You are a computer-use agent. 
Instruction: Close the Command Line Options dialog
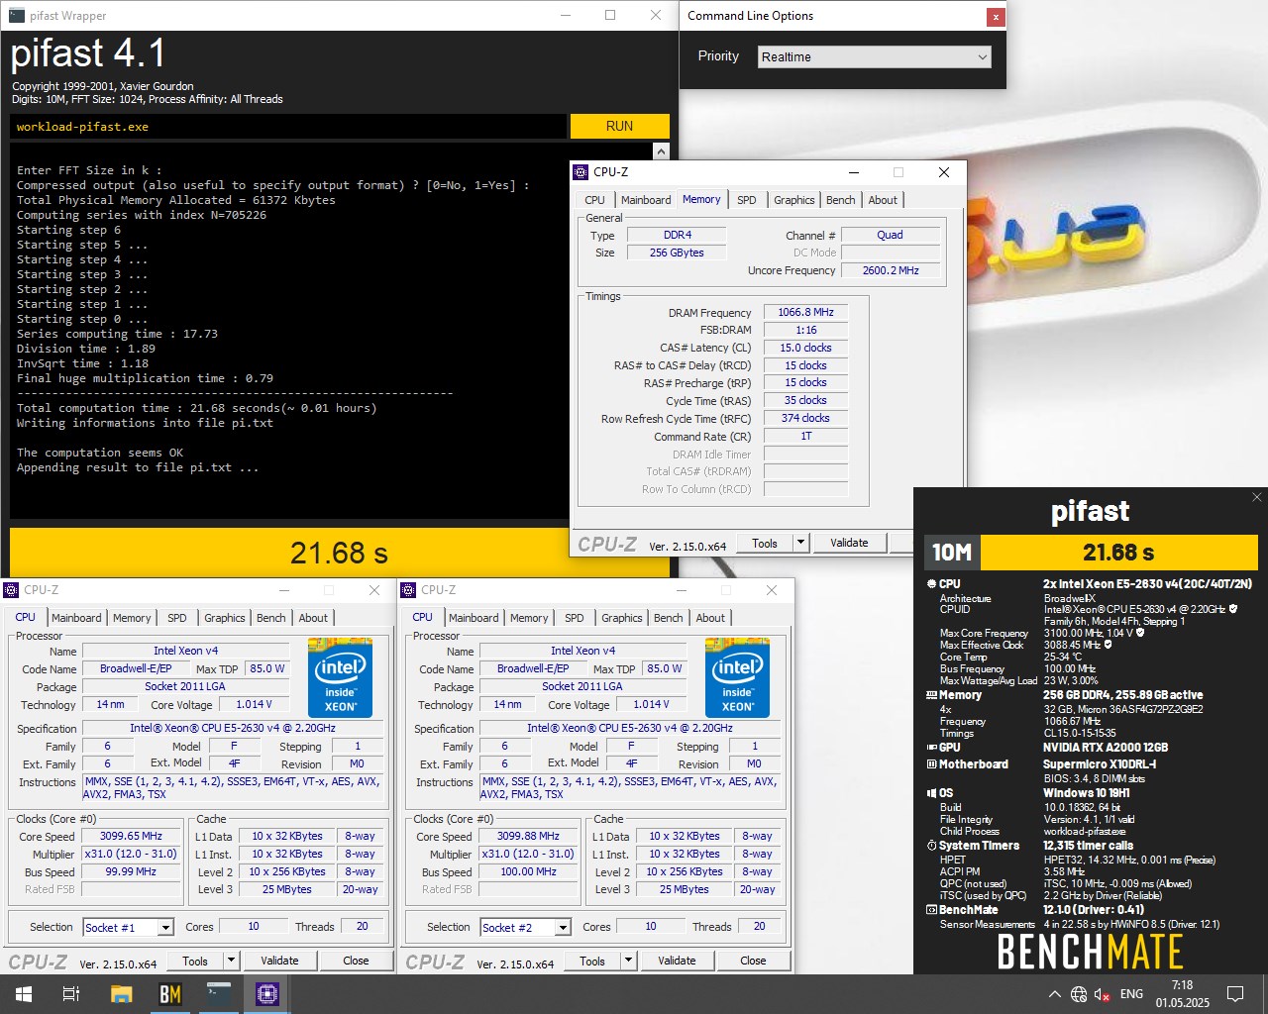pyautogui.click(x=995, y=17)
